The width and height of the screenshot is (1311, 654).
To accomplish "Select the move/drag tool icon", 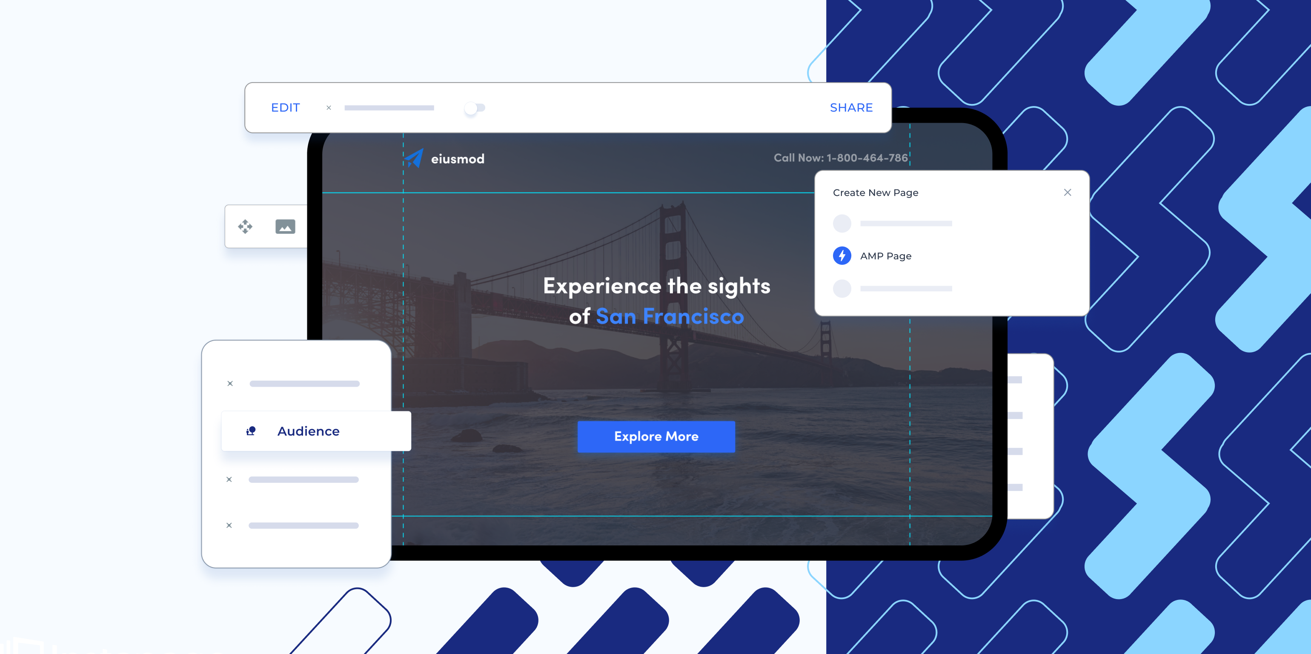I will pos(246,227).
